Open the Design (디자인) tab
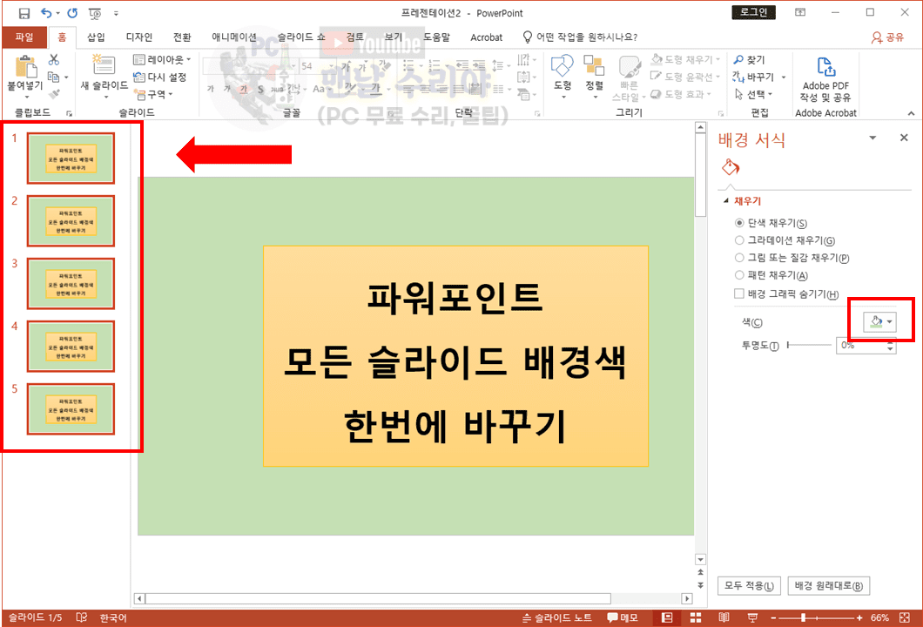Viewport: 923px width, 627px height. coord(139,37)
